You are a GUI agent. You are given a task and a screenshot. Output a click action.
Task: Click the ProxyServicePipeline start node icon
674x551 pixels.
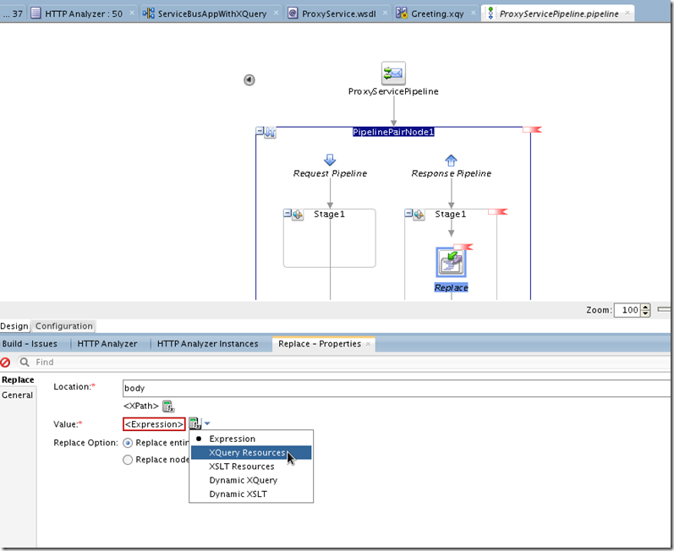[393, 73]
